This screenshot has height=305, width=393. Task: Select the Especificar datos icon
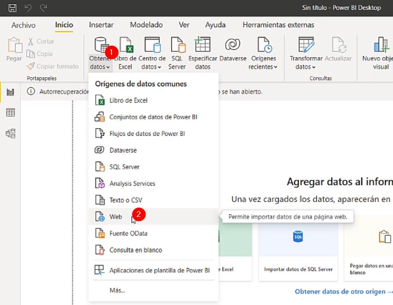point(202,52)
